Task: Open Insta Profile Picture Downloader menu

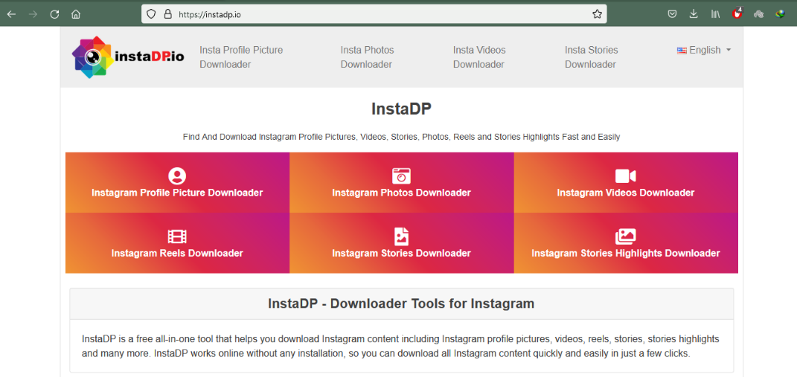Action: 241,57
